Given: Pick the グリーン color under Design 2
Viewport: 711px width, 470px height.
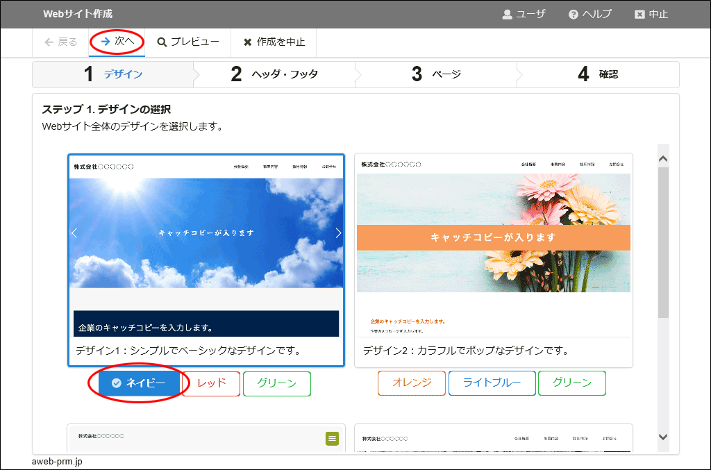Looking at the screenshot, I should pyautogui.click(x=571, y=383).
